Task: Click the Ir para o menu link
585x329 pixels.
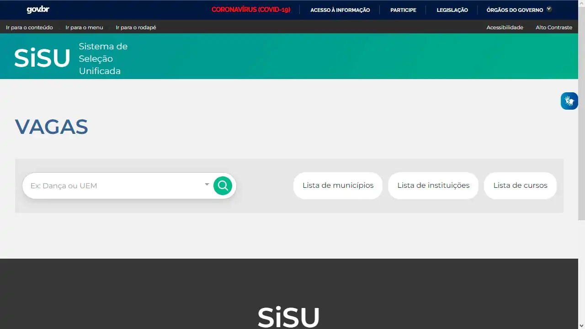Action: click(84, 27)
